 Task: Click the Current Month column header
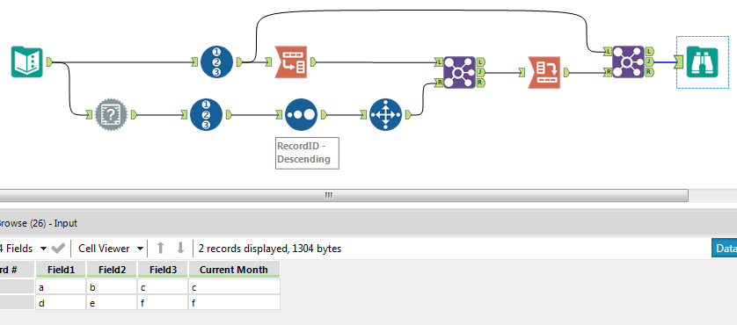coord(234,270)
